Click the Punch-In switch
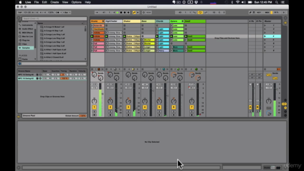The image size is (304, 171). pyautogui.click(x=194, y=12)
